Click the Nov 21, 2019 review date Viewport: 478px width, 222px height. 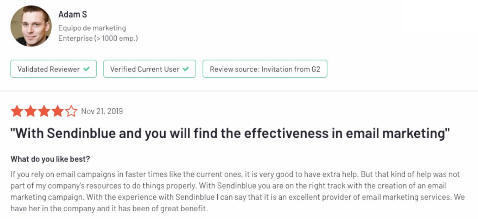tap(102, 111)
